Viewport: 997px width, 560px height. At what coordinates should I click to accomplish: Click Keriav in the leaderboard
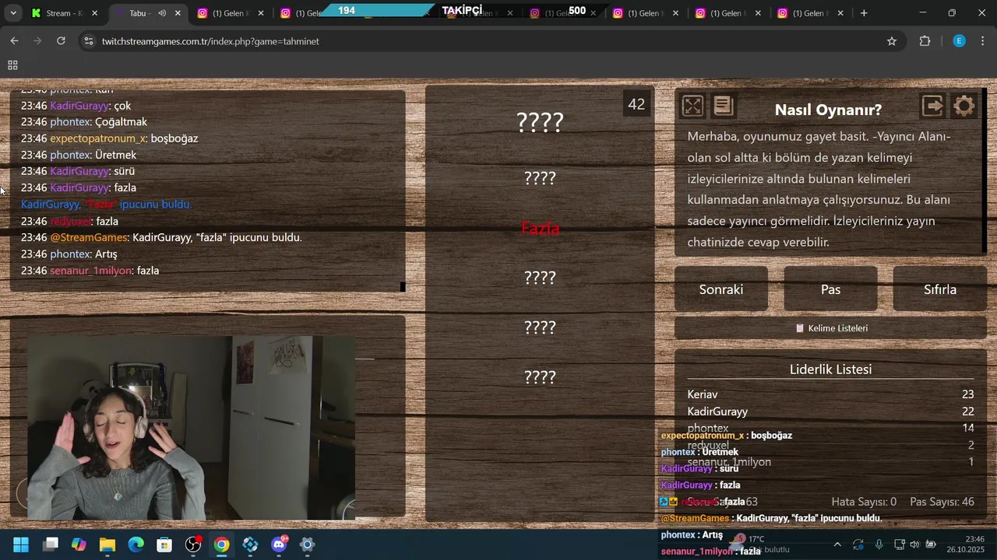click(703, 394)
